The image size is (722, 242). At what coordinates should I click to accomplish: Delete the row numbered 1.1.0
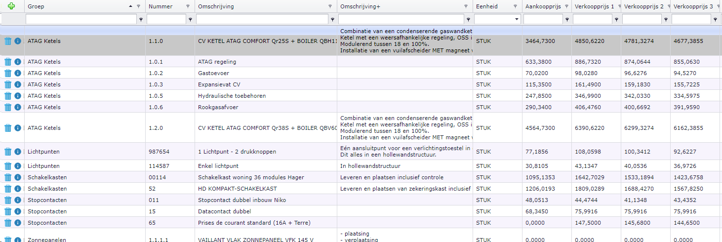tap(8, 41)
